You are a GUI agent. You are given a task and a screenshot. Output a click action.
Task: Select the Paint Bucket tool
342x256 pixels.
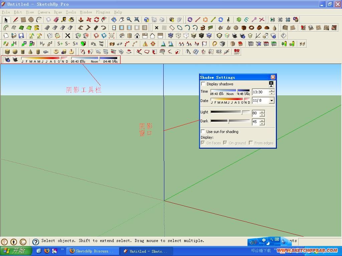click(71, 20)
